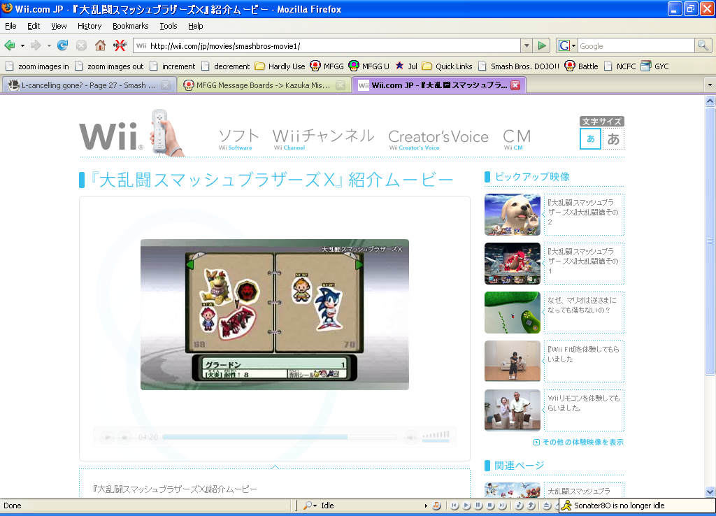The width and height of the screenshot is (716, 516).
Task: Open the MFGG mushroom bookmark
Action: coord(327,66)
